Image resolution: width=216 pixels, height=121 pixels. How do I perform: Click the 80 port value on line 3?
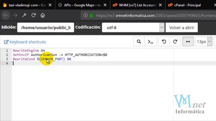(x=69, y=59)
